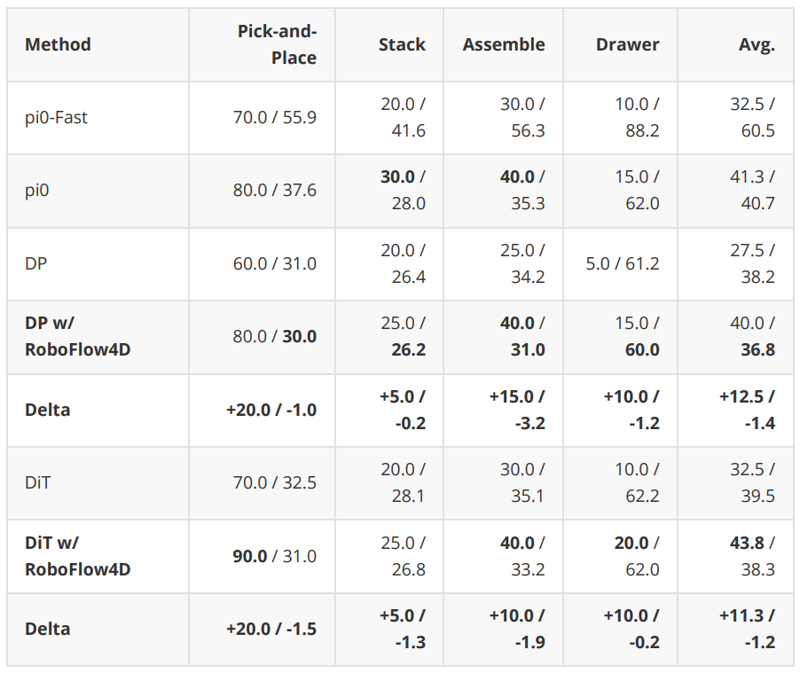Click the first Delta row label
Screen dimensions: 800x673
tap(47, 410)
